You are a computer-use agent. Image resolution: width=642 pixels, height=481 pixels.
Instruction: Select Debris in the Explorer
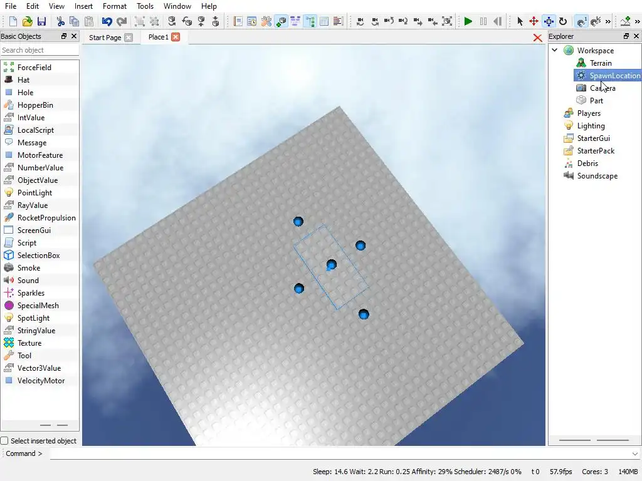(587, 163)
